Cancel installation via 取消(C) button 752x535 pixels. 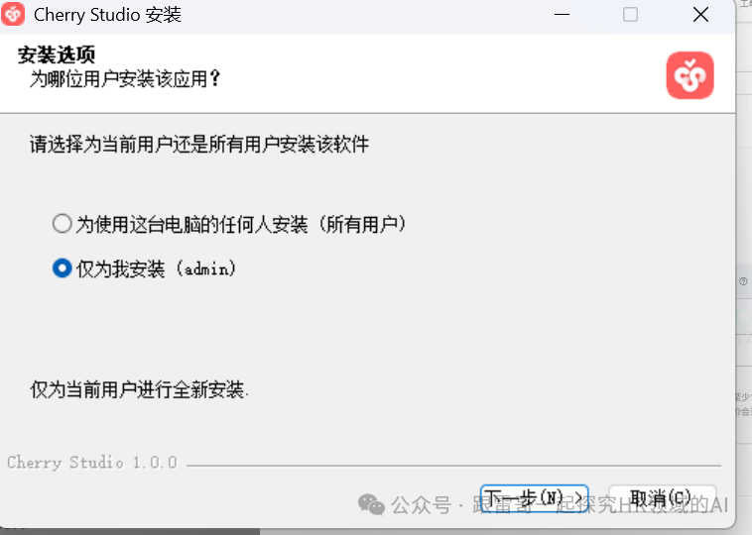[x=662, y=498]
